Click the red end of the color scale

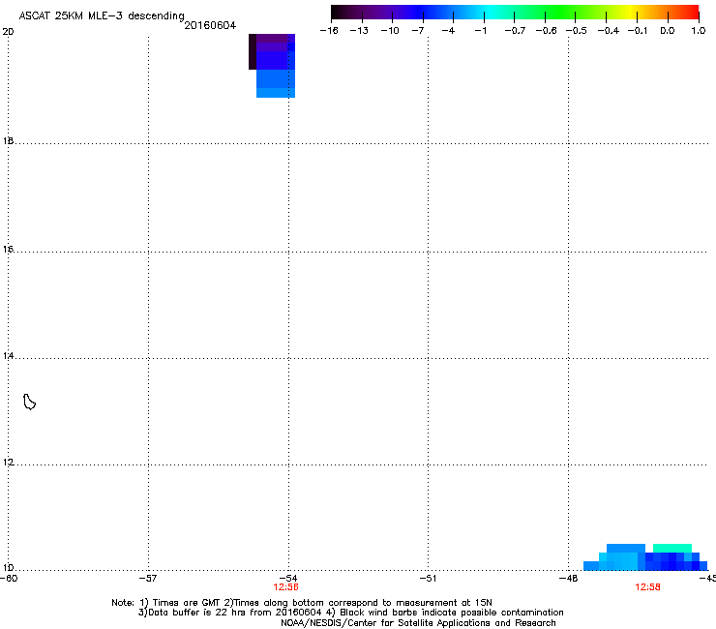click(x=690, y=12)
